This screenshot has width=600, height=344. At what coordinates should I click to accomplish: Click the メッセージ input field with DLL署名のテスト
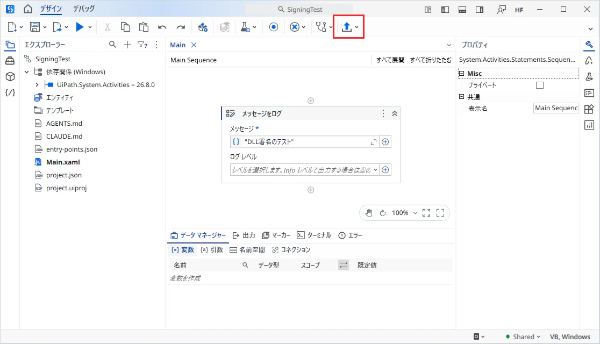coord(305,141)
